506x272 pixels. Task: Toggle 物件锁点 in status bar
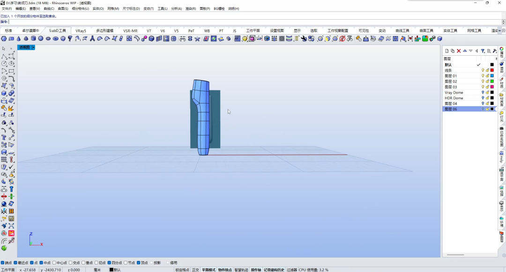point(225,270)
